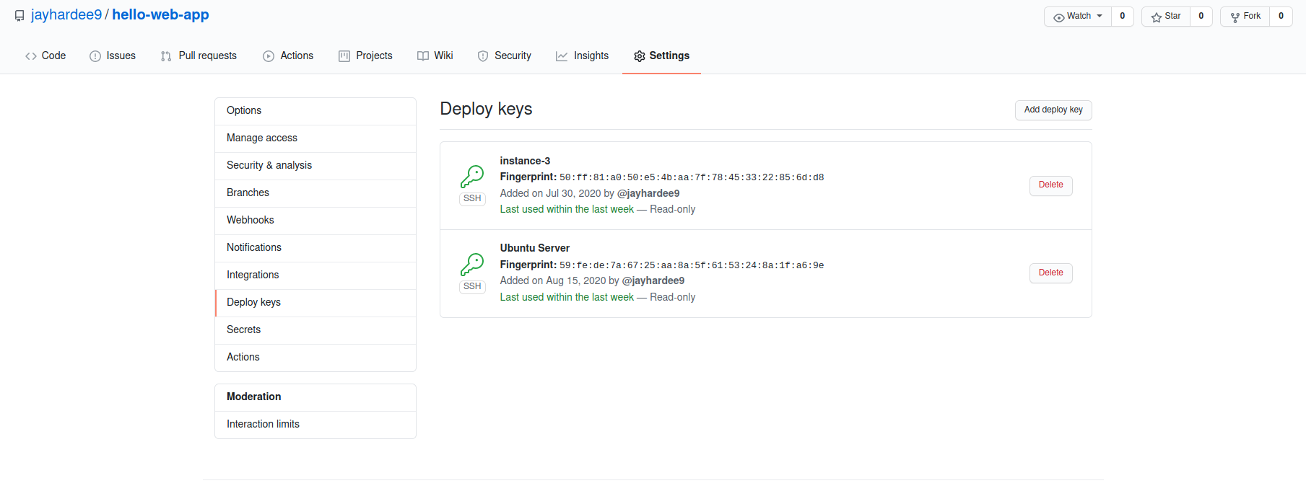
Task: Click the Settings tab gear icon
Action: (x=640, y=56)
